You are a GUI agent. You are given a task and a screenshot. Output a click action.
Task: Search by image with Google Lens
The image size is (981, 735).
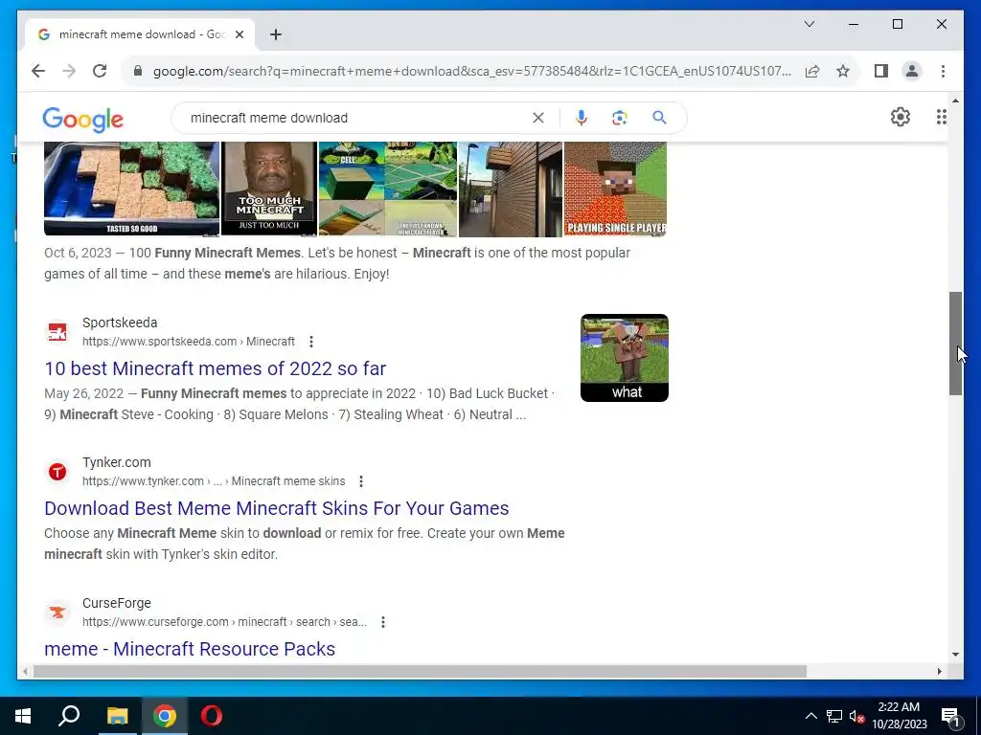(620, 118)
